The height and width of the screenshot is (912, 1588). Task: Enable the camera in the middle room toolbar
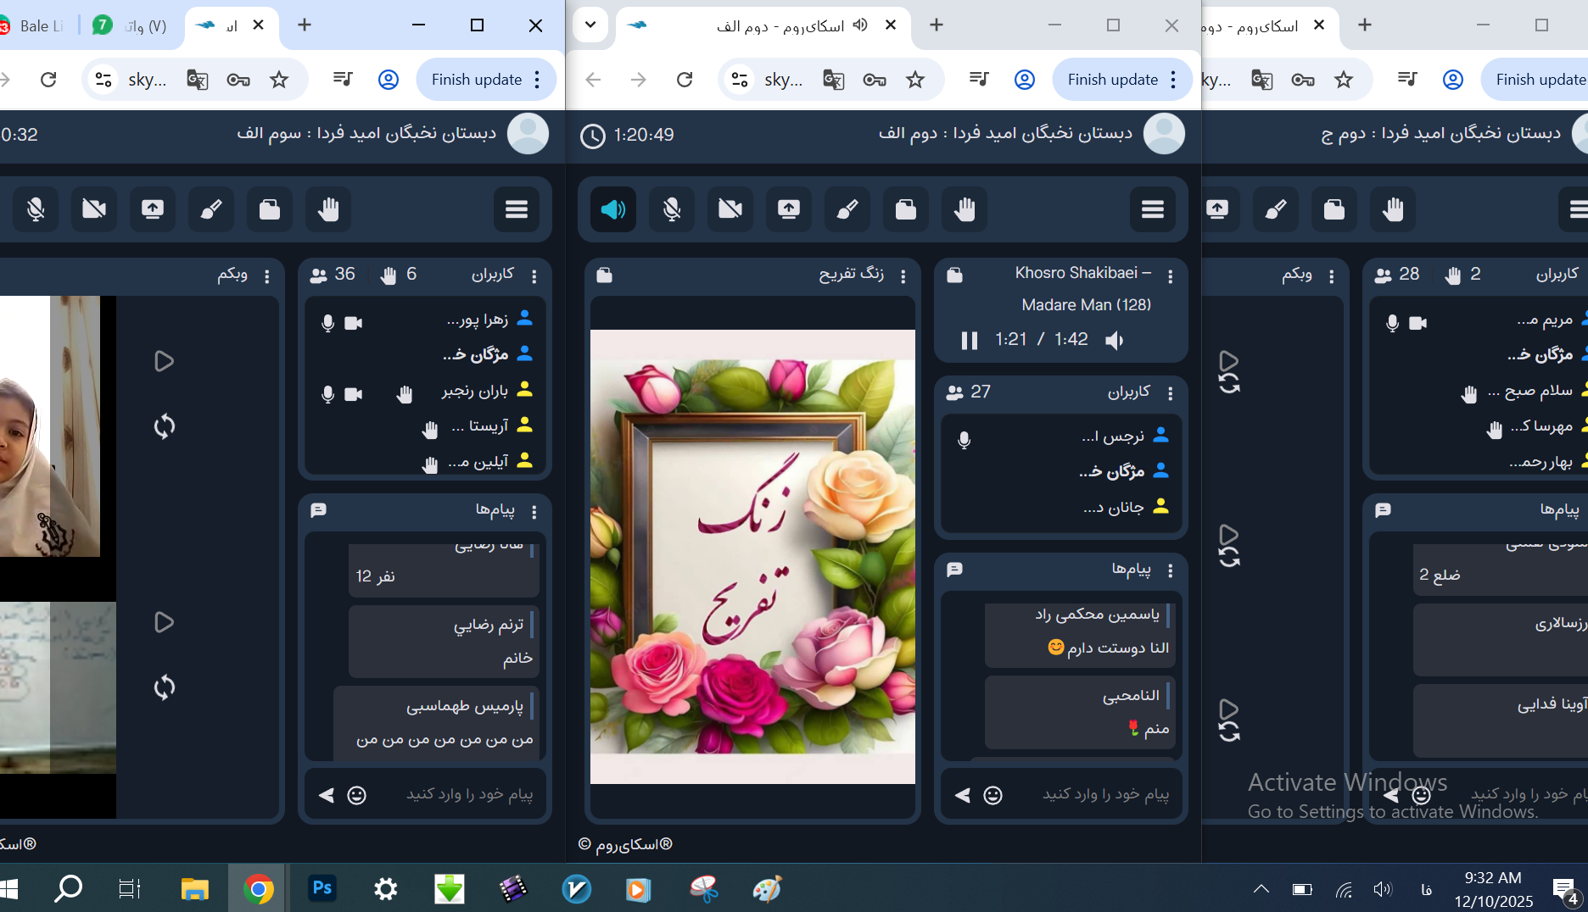pyautogui.click(x=730, y=209)
